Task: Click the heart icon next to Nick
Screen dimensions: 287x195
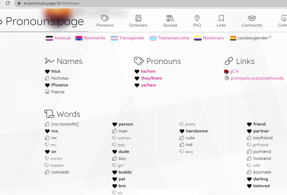Action: [47, 72]
